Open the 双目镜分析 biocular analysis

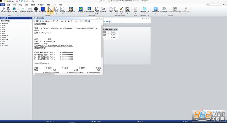tap(164, 10)
